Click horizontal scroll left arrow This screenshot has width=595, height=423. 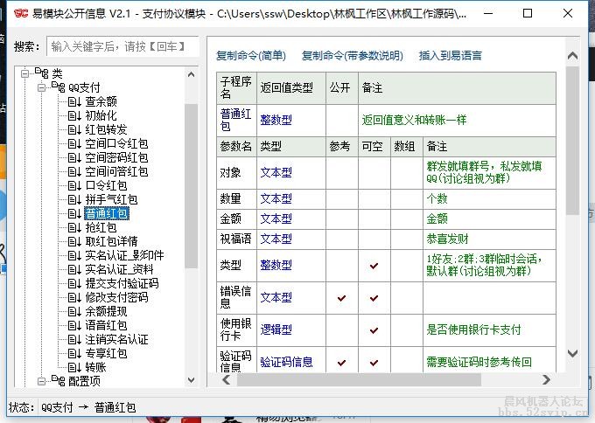pyautogui.click(x=227, y=379)
